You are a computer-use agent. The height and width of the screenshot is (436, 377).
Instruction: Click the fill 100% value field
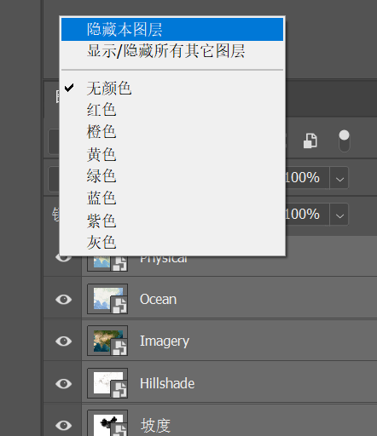pyautogui.click(x=307, y=215)
